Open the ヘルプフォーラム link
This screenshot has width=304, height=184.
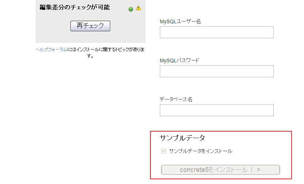click(51, 50)
